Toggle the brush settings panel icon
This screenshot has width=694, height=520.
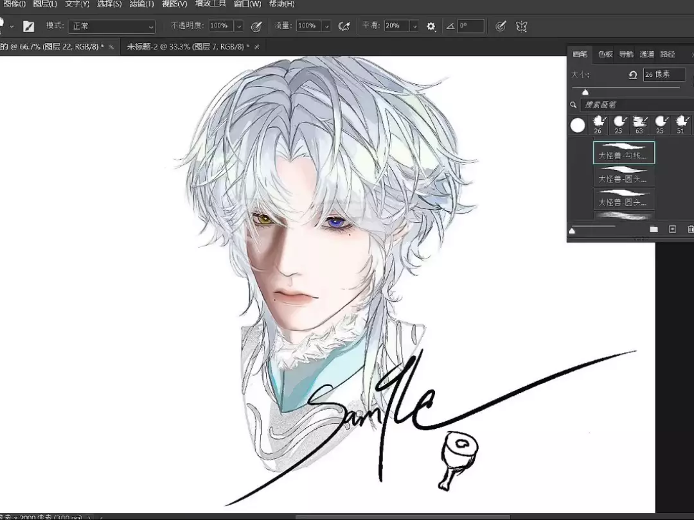click(29, 26)
